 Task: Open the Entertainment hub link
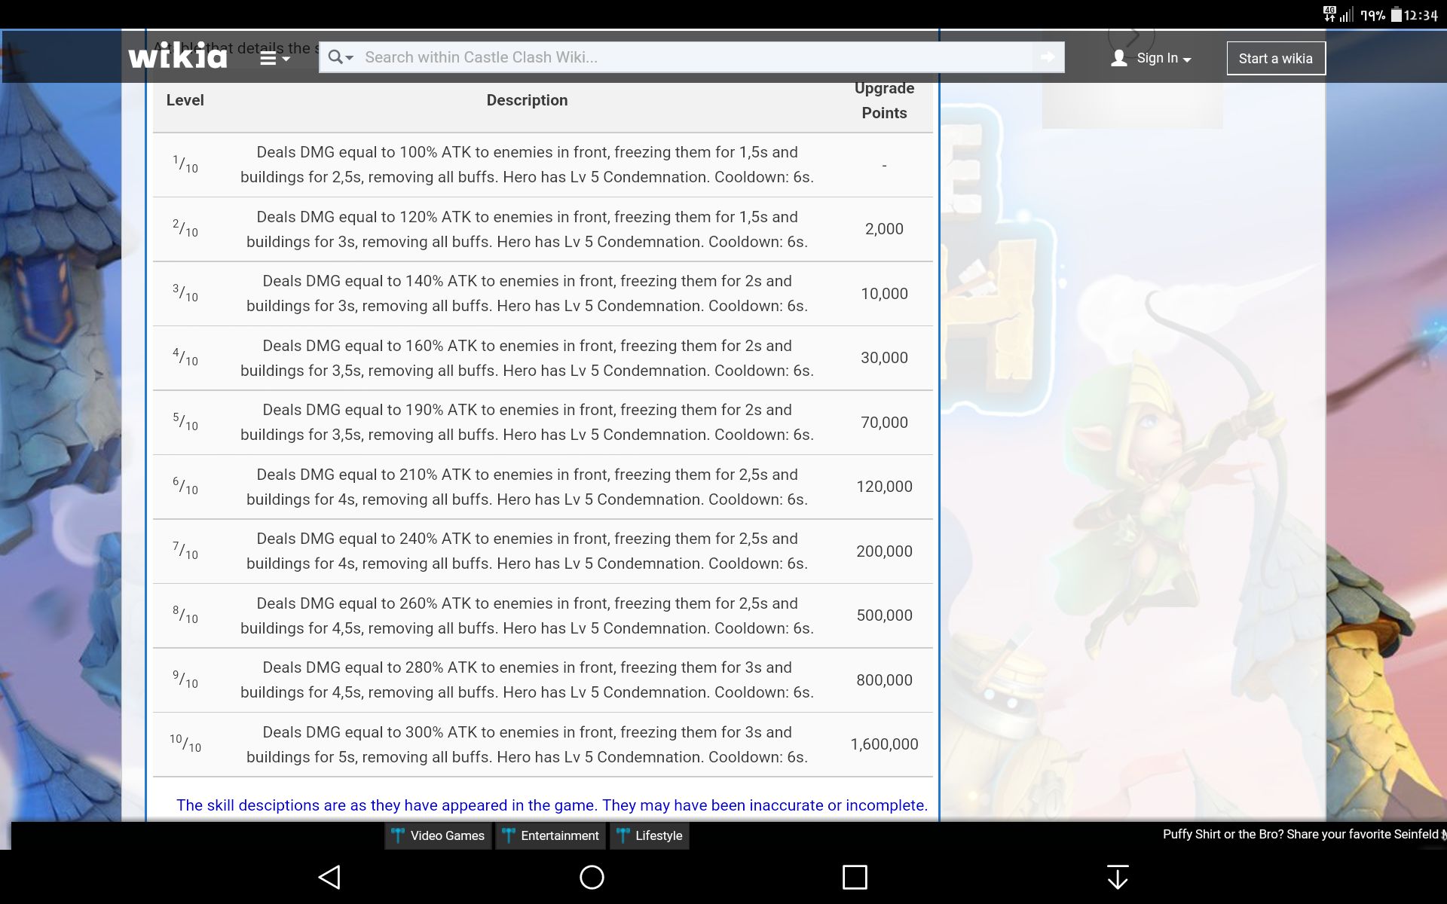pyautogui.click(x=551, y=835)
